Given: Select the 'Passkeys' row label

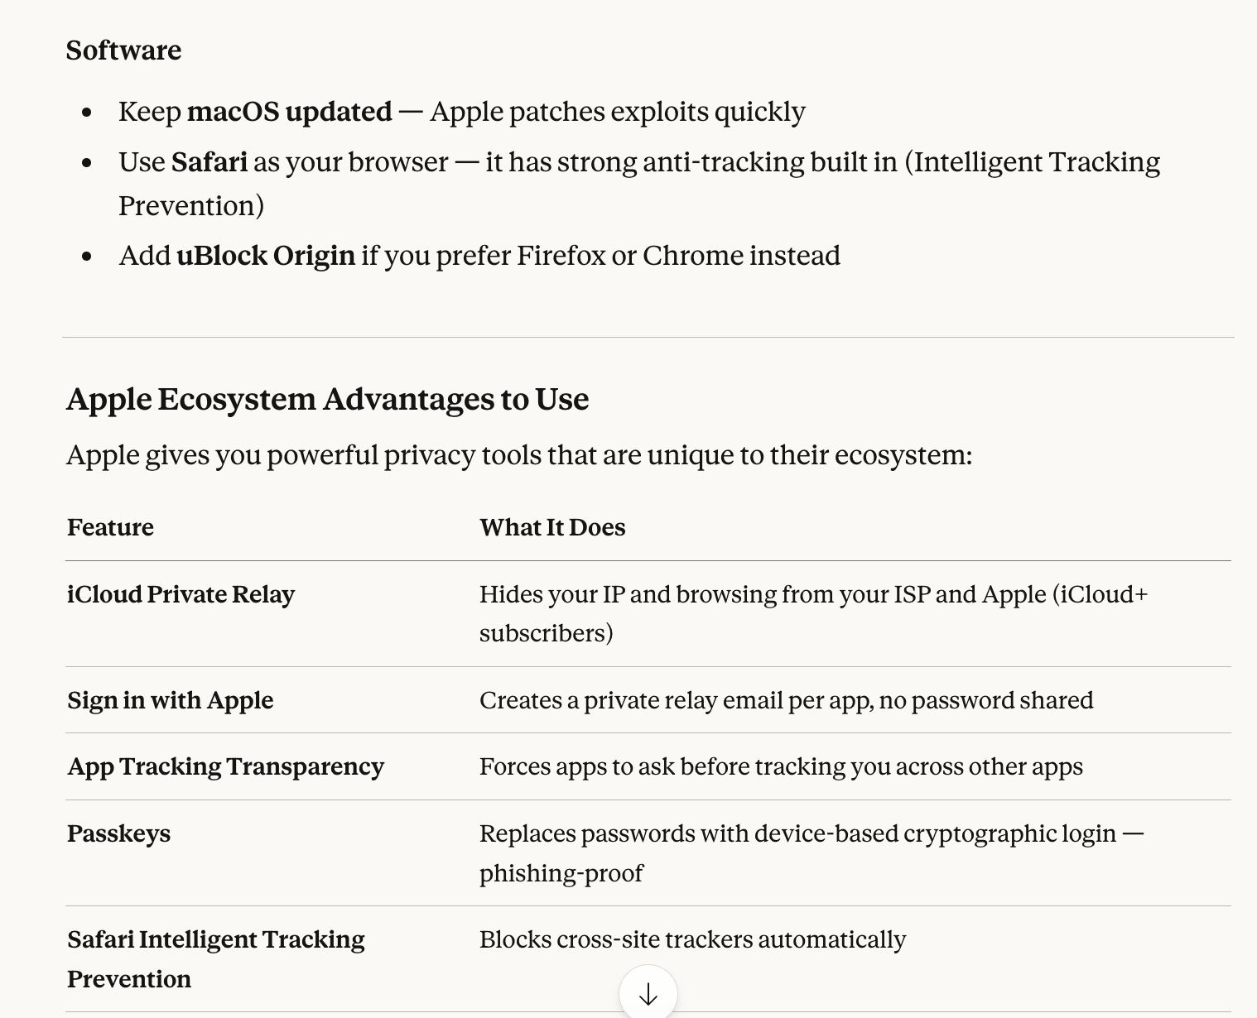Looking at the screenshot, I should pyautogui.click(x=118, y=833).
